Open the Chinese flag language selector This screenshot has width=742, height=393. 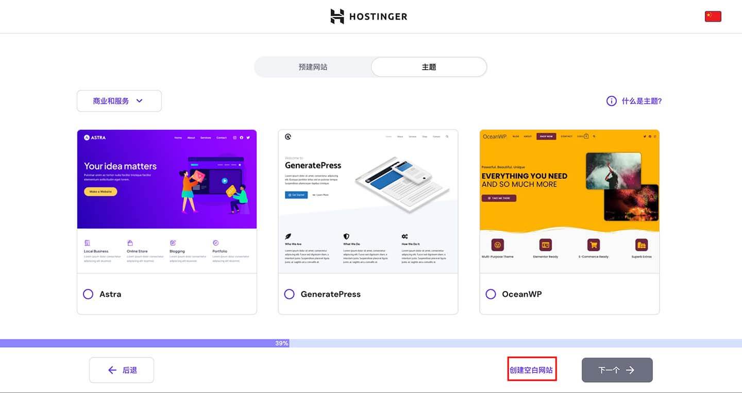coord(713,16)
